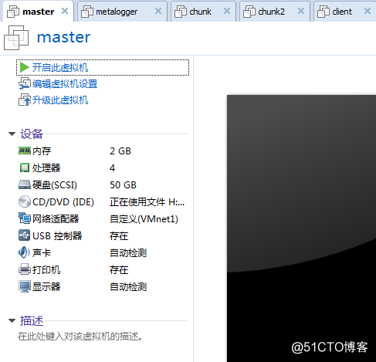
Task: Click the VM icon on master tab
Action: [x=13, y=12]
